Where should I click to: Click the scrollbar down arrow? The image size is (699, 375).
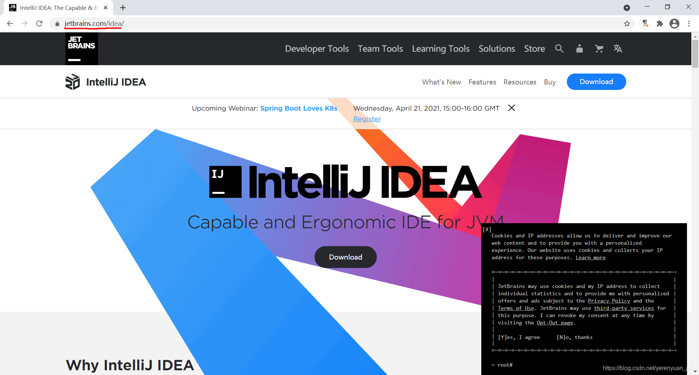click(695, 371)
